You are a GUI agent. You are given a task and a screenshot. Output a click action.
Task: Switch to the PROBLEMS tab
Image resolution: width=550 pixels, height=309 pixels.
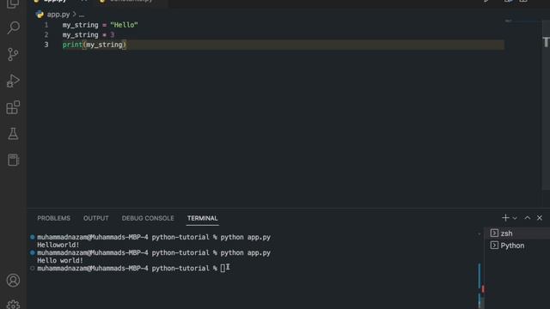pos(53,218)
